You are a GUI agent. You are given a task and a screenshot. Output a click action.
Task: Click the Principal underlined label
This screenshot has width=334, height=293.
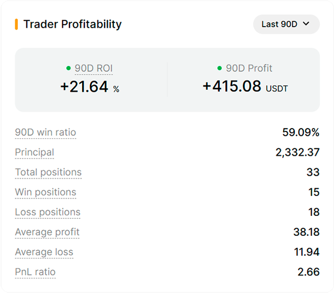click(34, 152)
